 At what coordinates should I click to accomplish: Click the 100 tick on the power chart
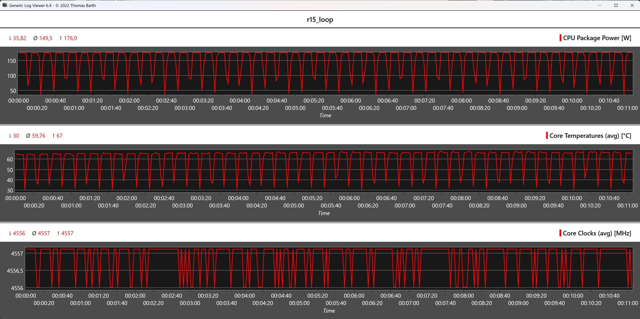click(x=12, y=76)
